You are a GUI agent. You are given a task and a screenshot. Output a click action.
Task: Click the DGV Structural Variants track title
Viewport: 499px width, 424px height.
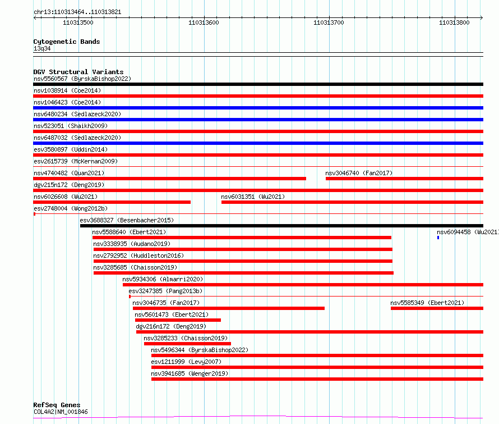(78, 72)
